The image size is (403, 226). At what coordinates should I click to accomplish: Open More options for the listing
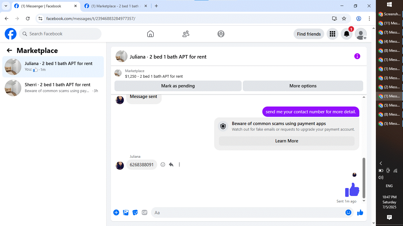pyautogui.click(x=303, y=86)
